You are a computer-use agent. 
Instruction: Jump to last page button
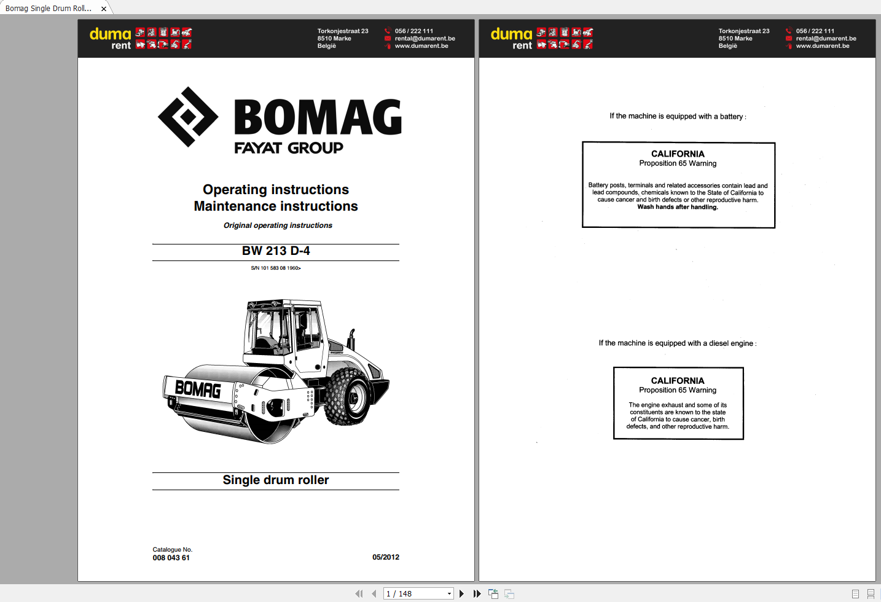(477, 593)
